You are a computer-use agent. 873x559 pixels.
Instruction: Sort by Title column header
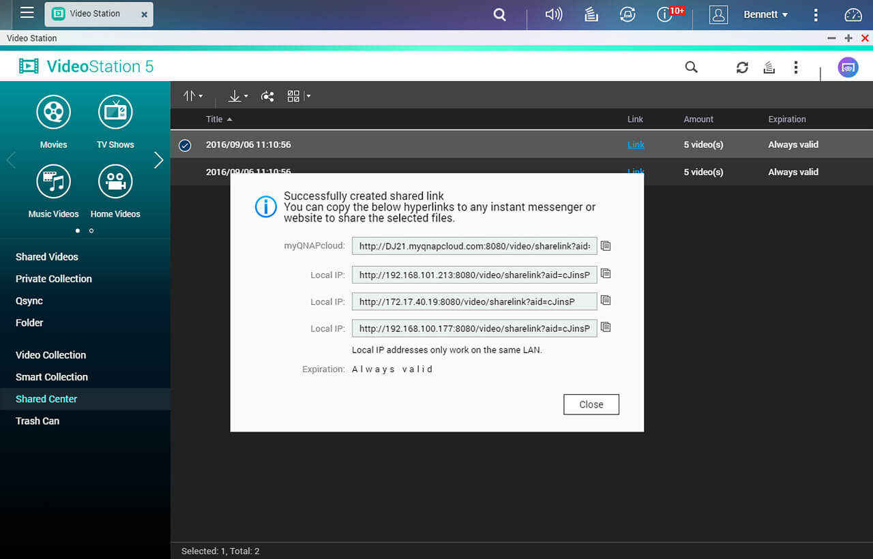(x=219, y=119)
